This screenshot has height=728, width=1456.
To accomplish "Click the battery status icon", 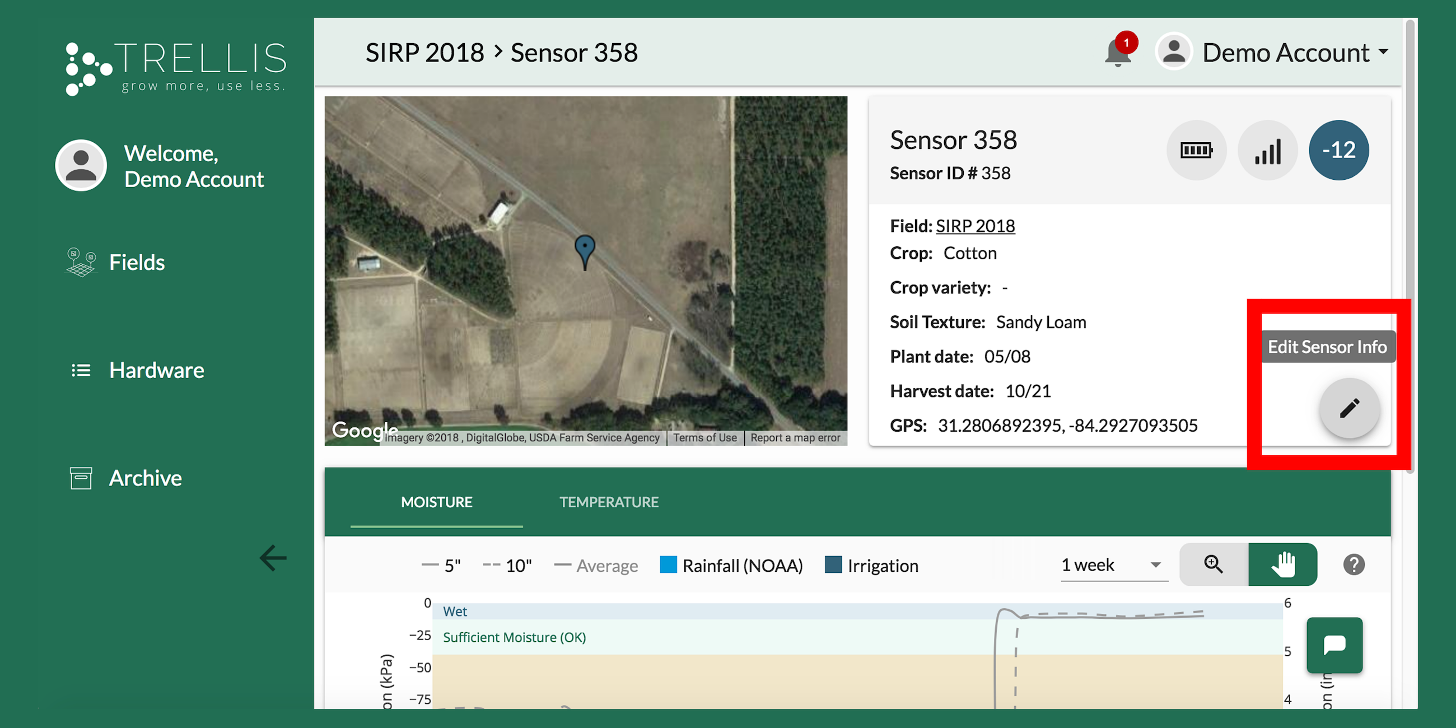I will [1196, 150].
